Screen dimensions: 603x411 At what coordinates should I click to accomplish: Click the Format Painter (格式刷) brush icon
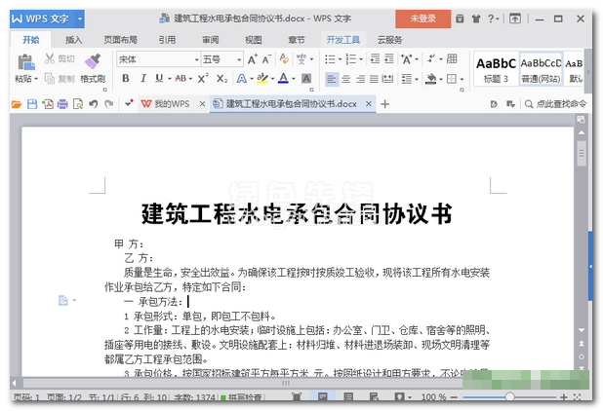tap(92, 60)
